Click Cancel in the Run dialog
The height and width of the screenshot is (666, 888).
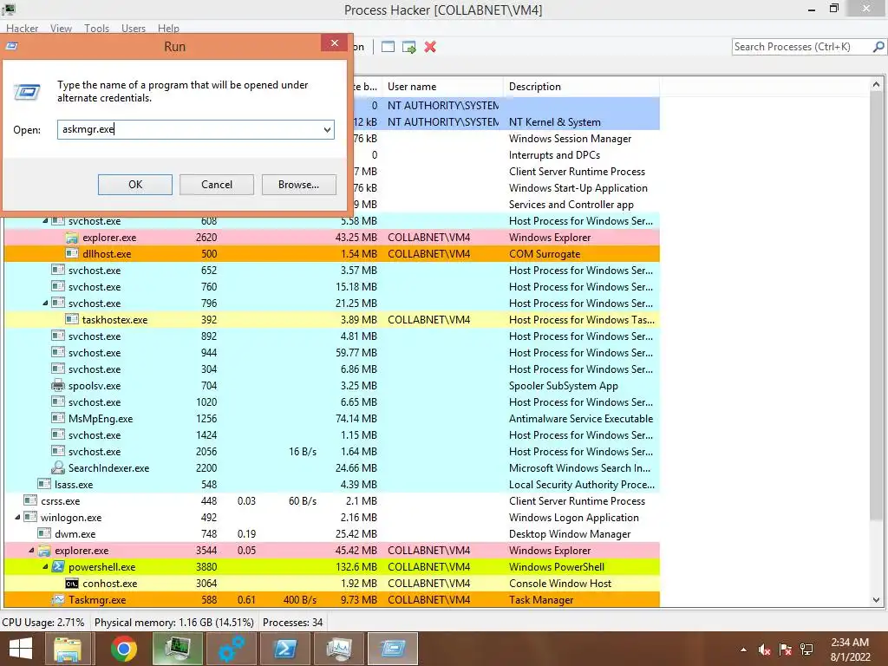click(216, 185)
